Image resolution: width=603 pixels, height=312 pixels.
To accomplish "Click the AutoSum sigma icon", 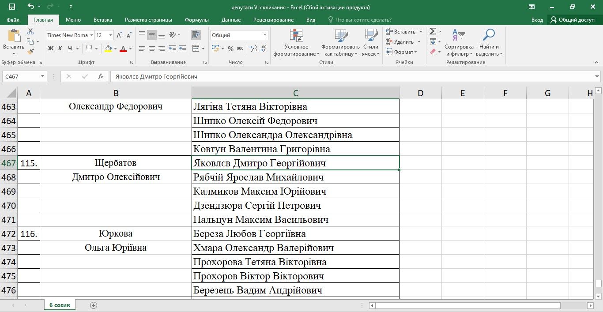I will click(433, 31).
